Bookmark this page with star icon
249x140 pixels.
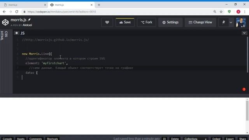tap(221, 12)
